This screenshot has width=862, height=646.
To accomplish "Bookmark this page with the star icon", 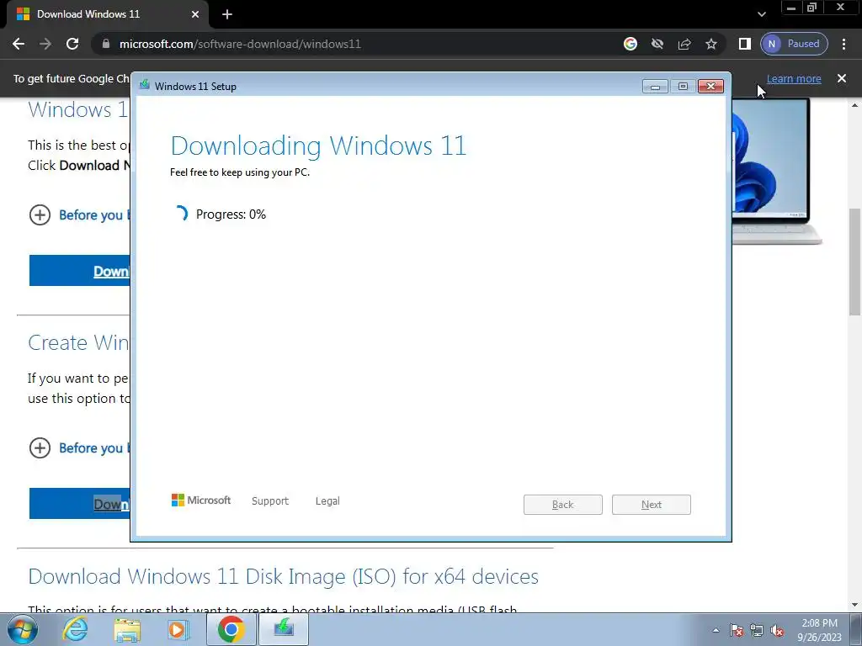I will click(x=711, y=44).
